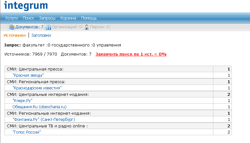Image resolution: width=250 pixels, height=143 pixels.
Task: Open the Запросы menu
Action: (x=47, y=18)
